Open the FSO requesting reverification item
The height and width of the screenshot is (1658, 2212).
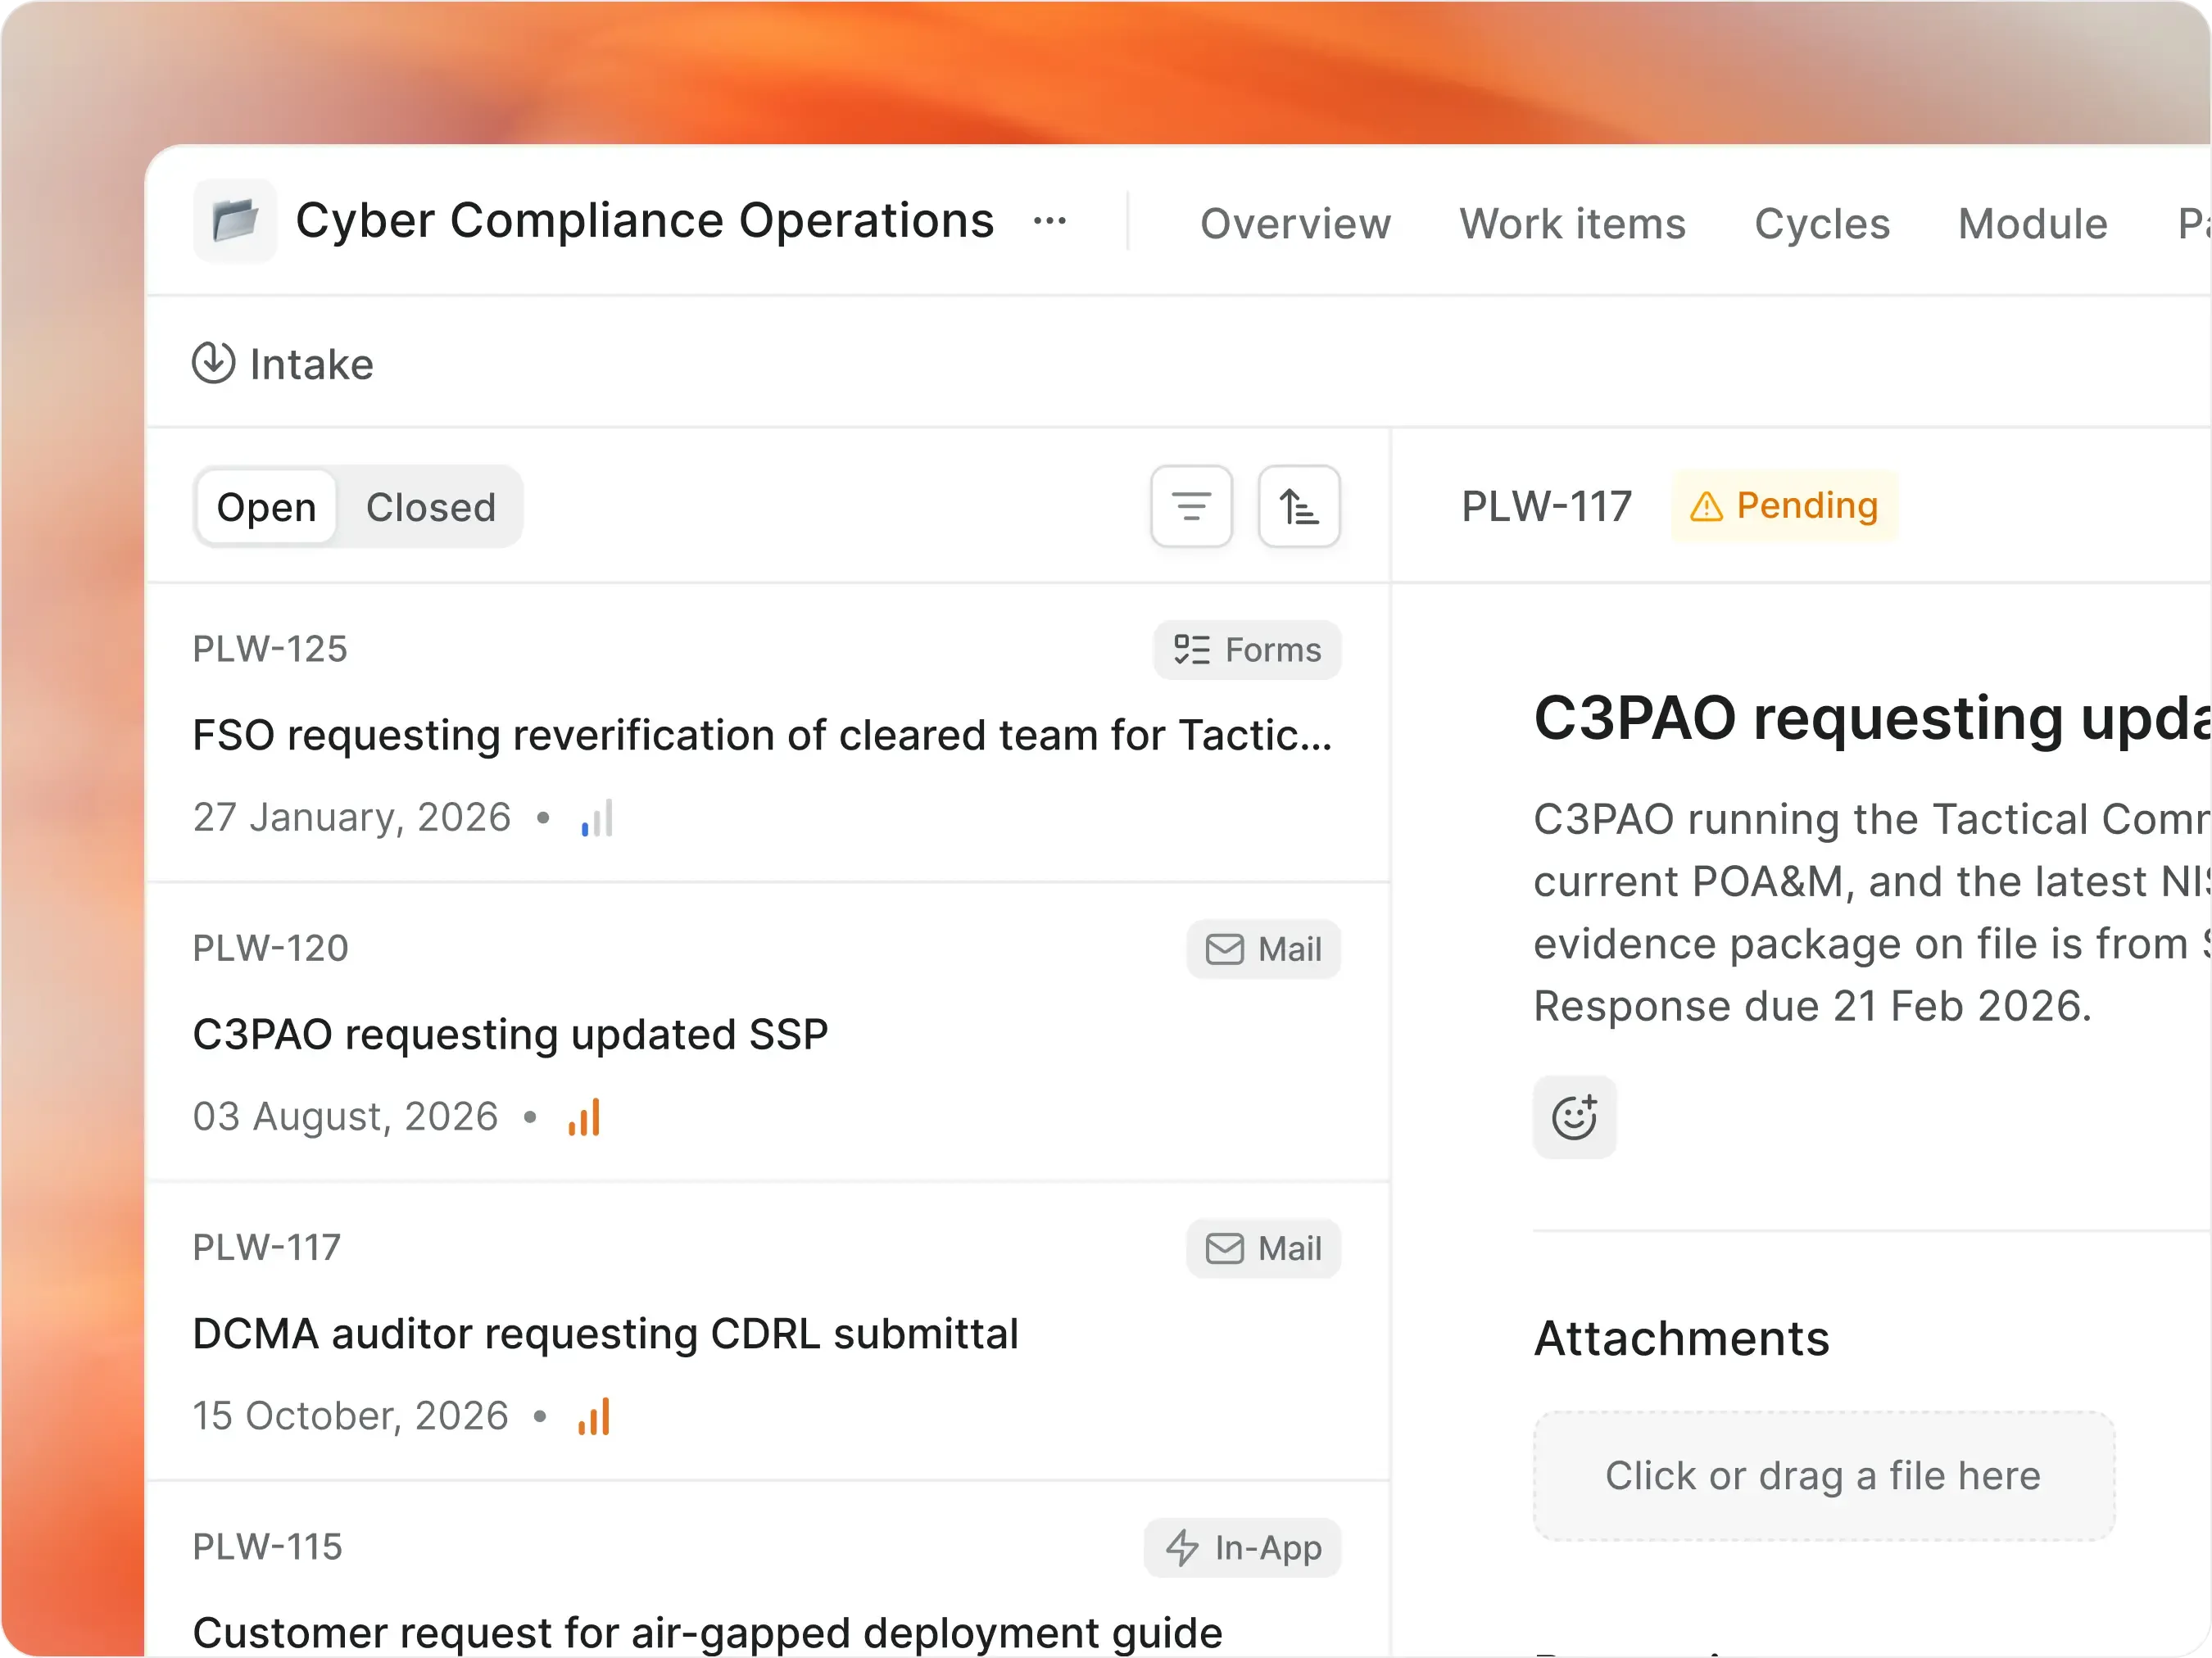tap(768, 733)
